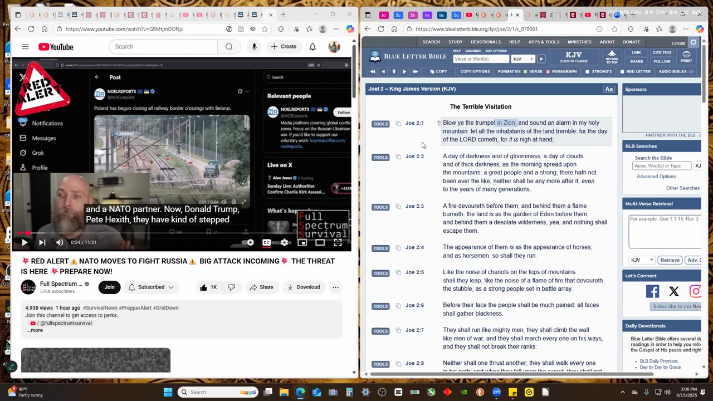
Task: Click the Retrieve button
Action: [670, 260]
